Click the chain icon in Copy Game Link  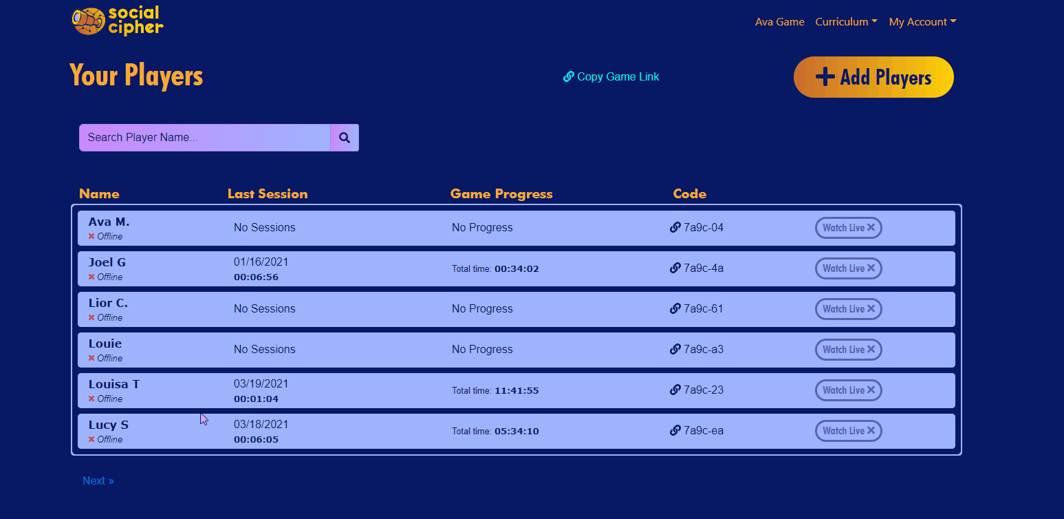[568, 76]
